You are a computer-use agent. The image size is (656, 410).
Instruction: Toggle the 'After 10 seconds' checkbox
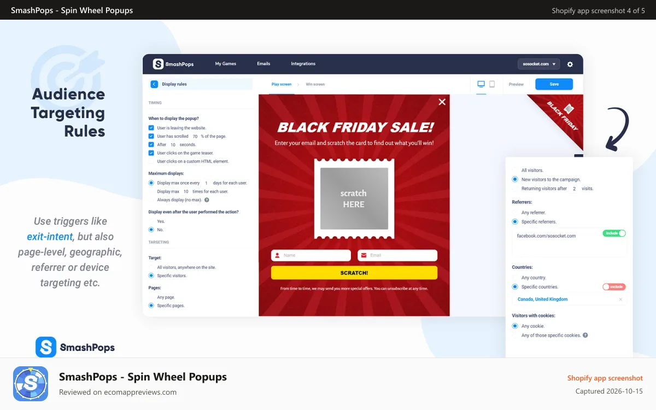pyautogui.click(x=151, y=145)
